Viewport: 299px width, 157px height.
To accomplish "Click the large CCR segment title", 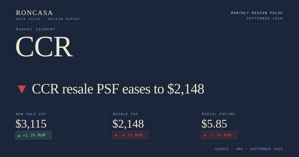I will pyautogui.click(x=44, y=47).
